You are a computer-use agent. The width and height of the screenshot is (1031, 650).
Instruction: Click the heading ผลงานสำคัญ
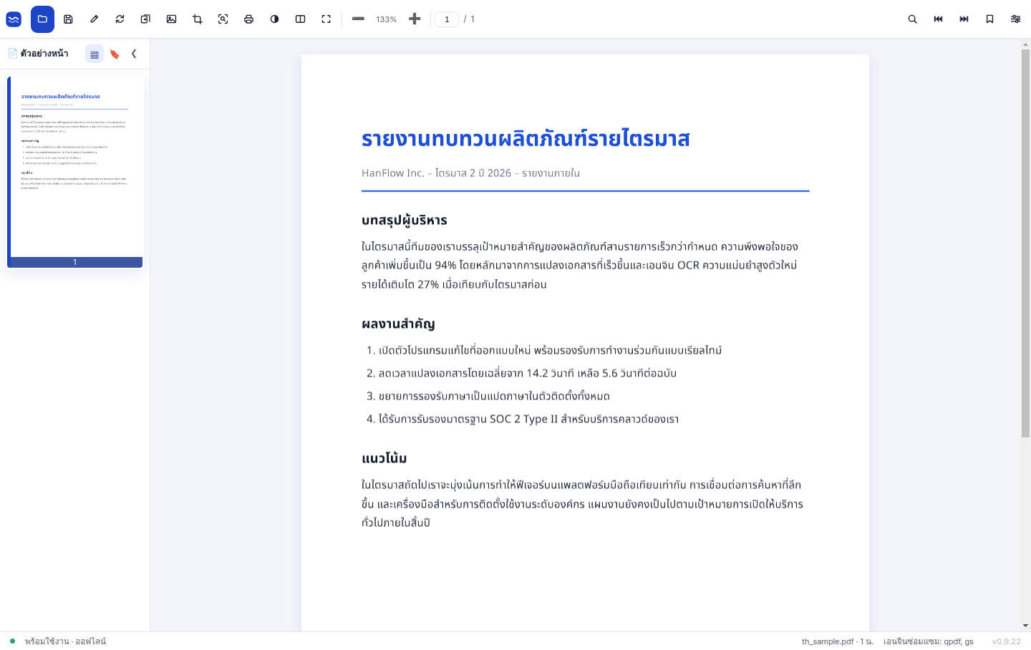398,324
